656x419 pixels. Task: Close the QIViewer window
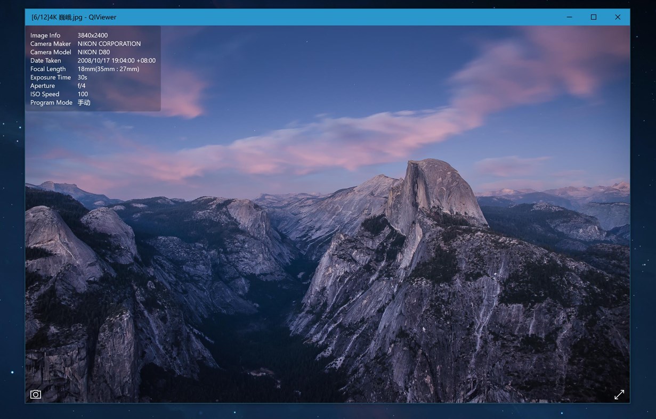coord(618,17)
